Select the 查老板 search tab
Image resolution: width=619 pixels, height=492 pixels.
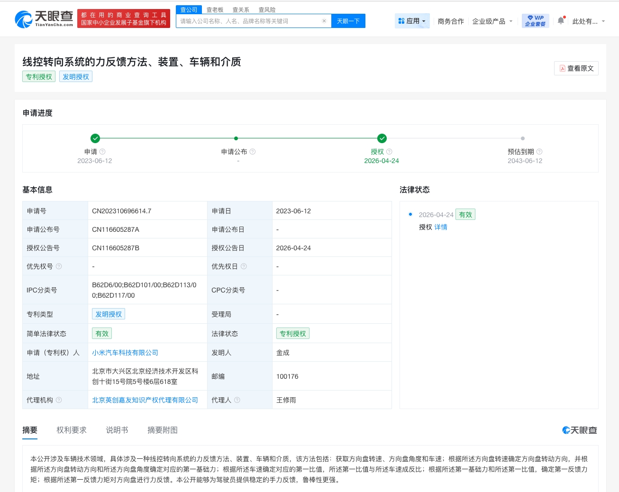(215, 9)
